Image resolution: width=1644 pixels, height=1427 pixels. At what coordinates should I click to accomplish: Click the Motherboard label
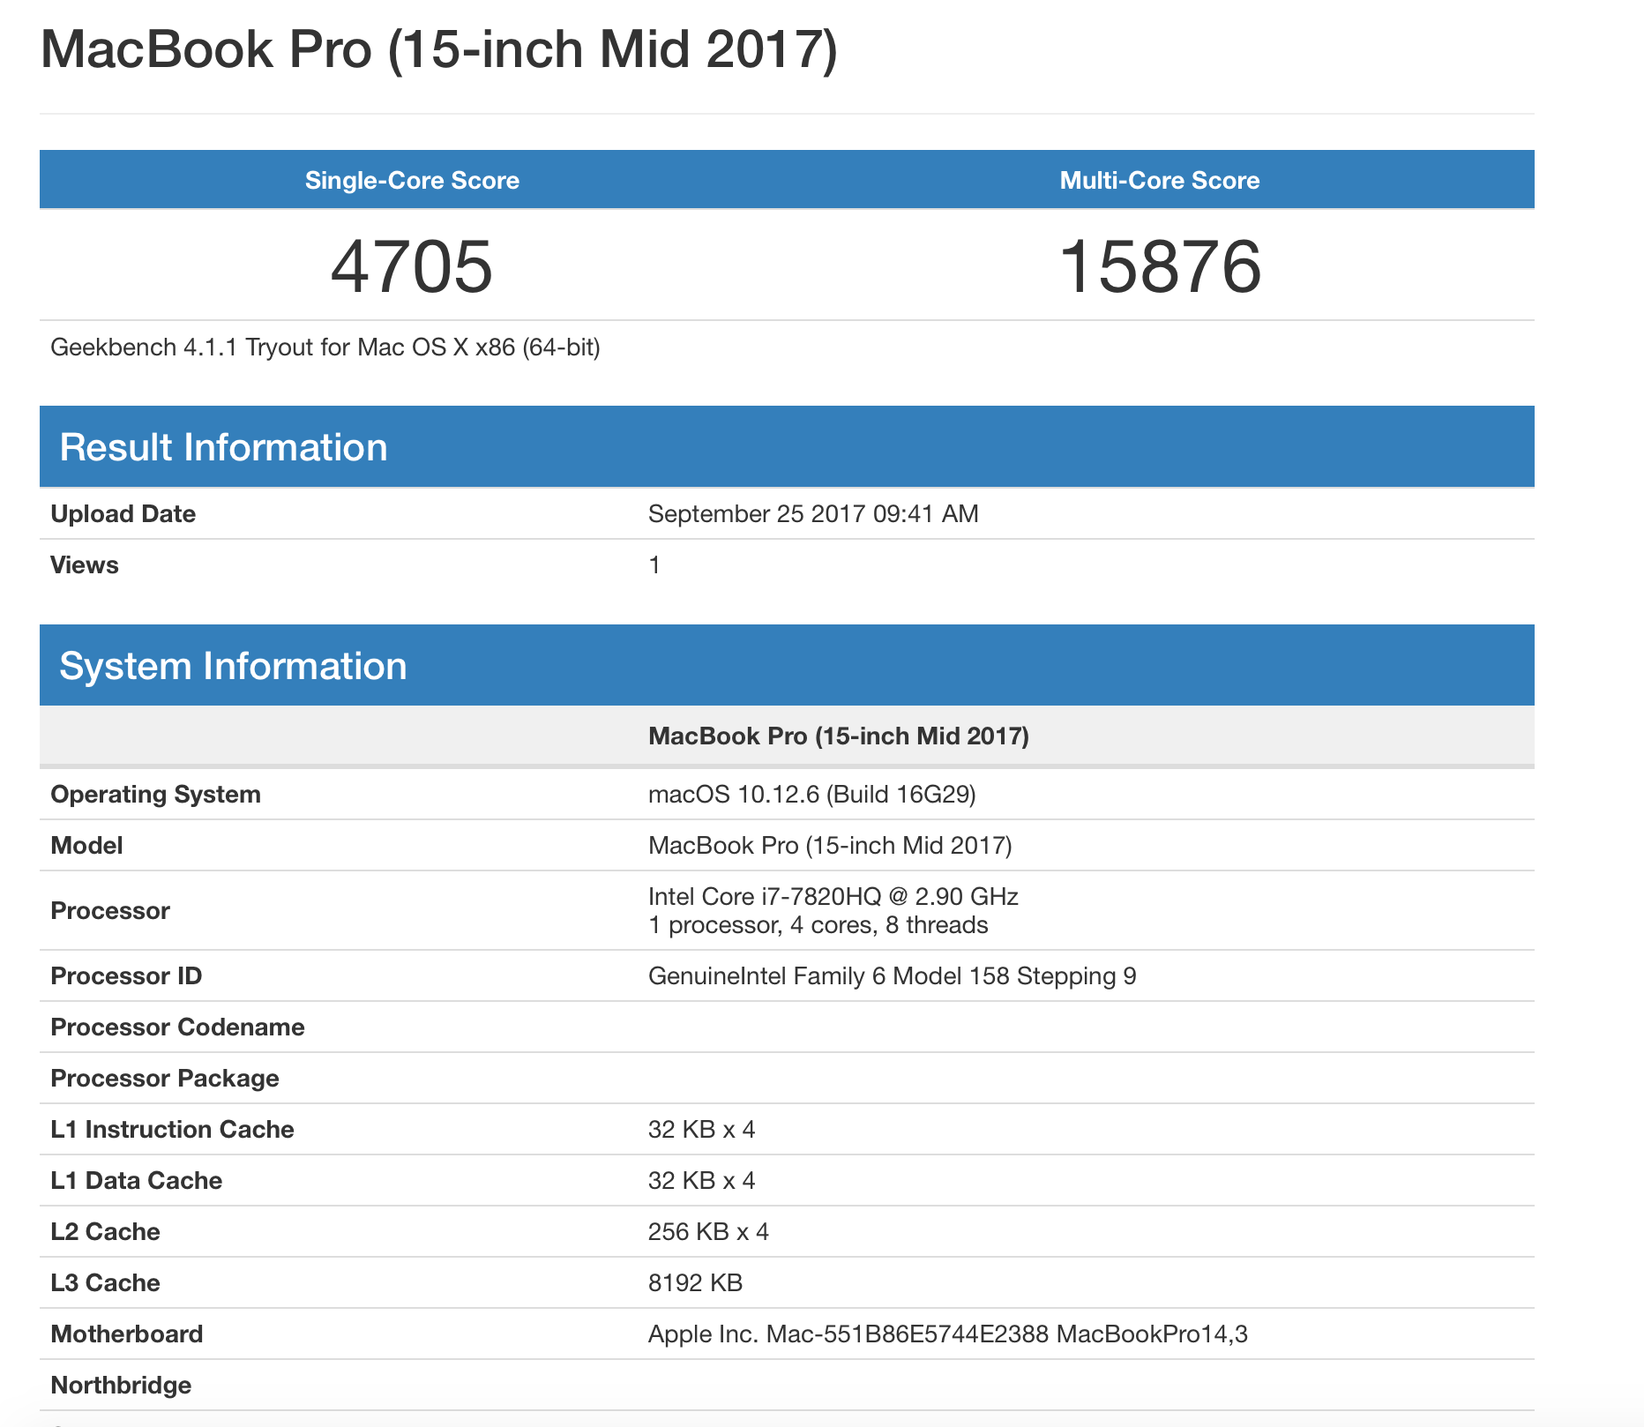click(127, 1334)
